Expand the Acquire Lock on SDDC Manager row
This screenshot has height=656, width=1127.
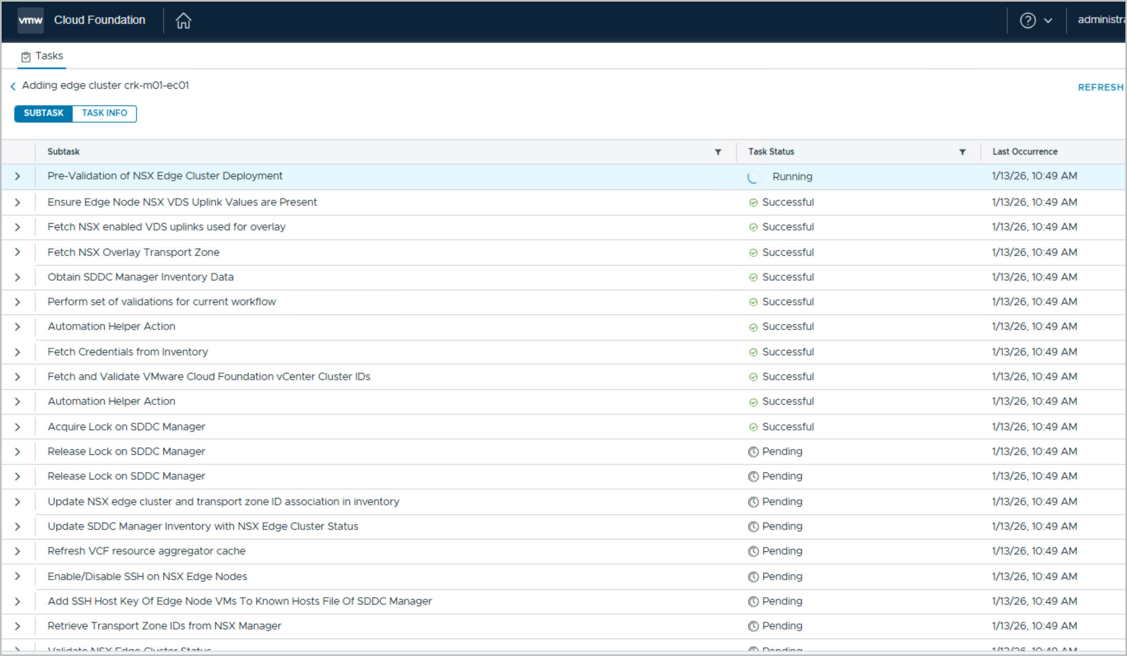18,427
